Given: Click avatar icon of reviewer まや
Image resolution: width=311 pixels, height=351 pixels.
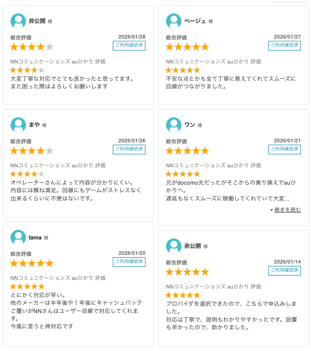Looking at the screenshot, I should [18, 125].
